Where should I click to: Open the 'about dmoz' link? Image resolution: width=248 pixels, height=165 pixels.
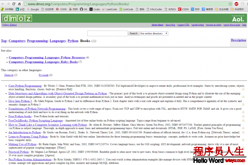coord(157,25)
